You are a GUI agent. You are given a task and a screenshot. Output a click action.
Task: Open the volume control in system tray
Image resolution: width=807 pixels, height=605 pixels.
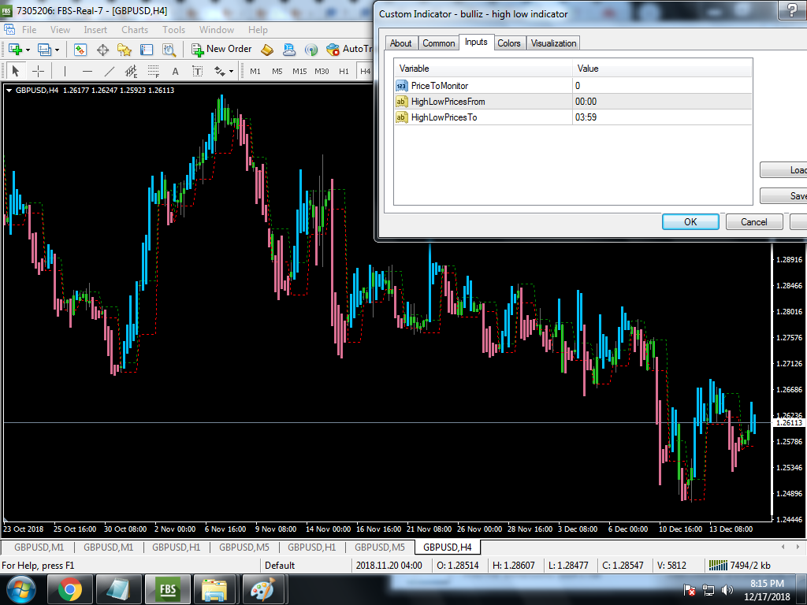tap(727, 590)
